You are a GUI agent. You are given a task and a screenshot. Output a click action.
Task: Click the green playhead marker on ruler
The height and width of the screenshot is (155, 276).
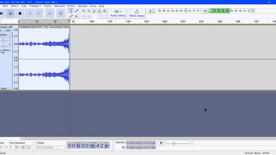click(69, 21)
